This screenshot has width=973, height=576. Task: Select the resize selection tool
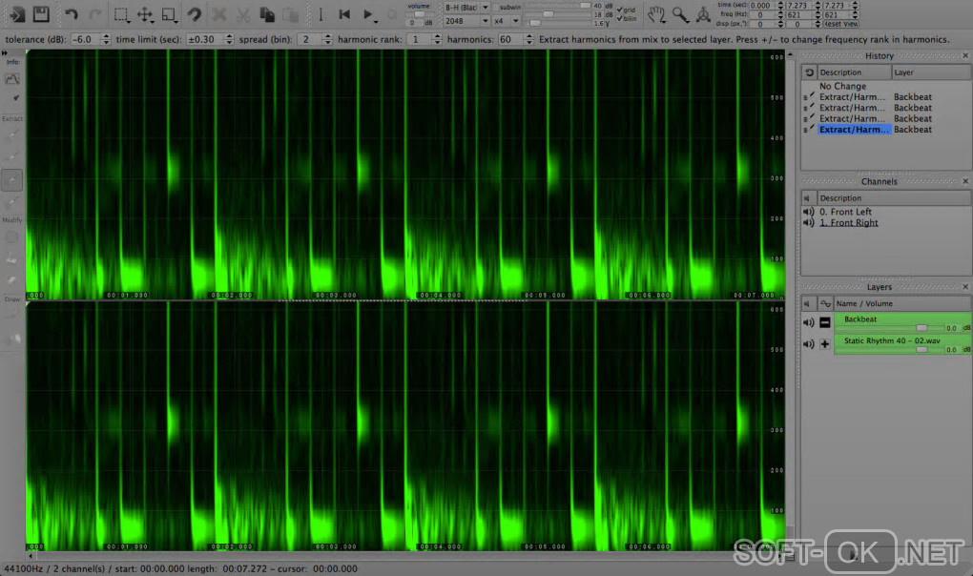coord(169,14)
